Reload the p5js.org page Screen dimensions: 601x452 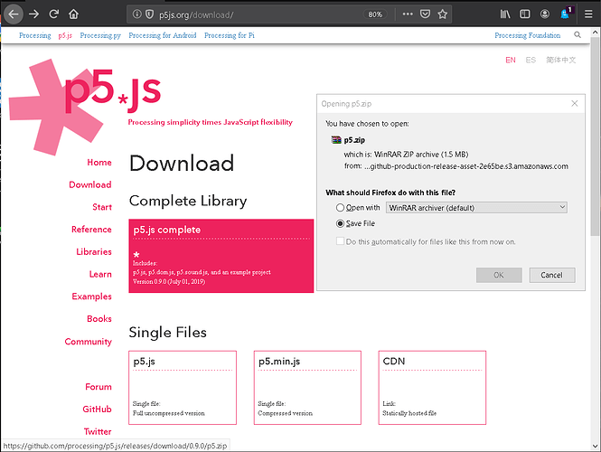coord(53,14)
